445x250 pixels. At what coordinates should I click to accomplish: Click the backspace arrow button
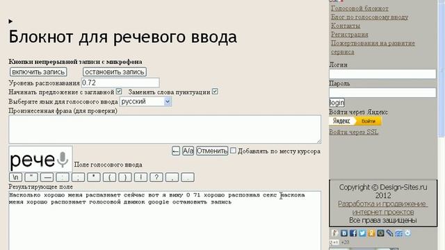(x=176, y=151)
